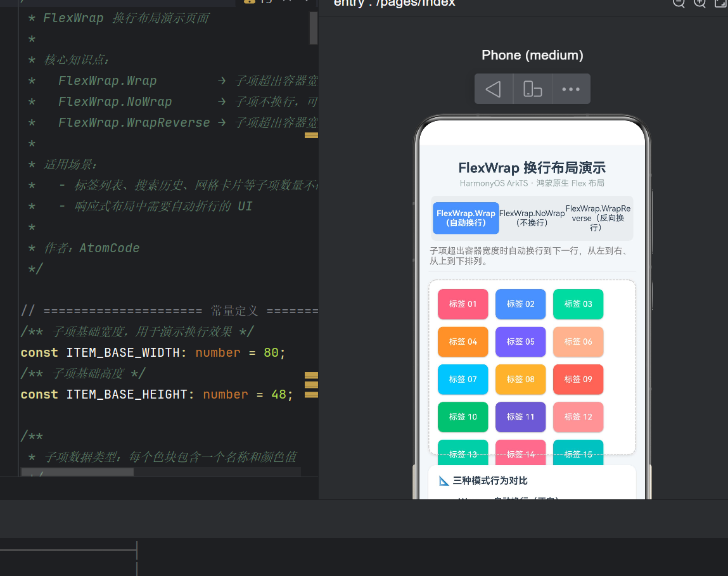Click the purple 标签 05 tile
The image size is (728, 576).
click(x=520, y=342)
